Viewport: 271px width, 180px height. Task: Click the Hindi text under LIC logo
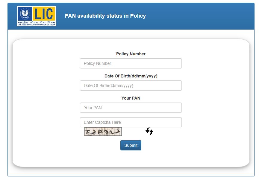36,22
